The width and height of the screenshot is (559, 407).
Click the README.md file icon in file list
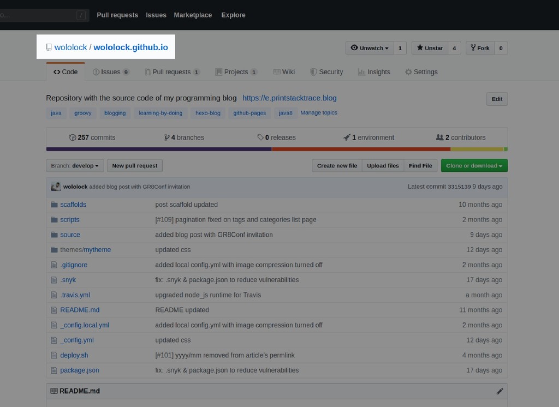pos(54,310)
